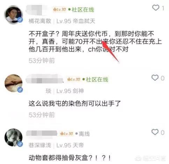Tap male gender icon on first avatar
Image resolution: width=169 pixels, height=164 pixels.
point(20,20)
